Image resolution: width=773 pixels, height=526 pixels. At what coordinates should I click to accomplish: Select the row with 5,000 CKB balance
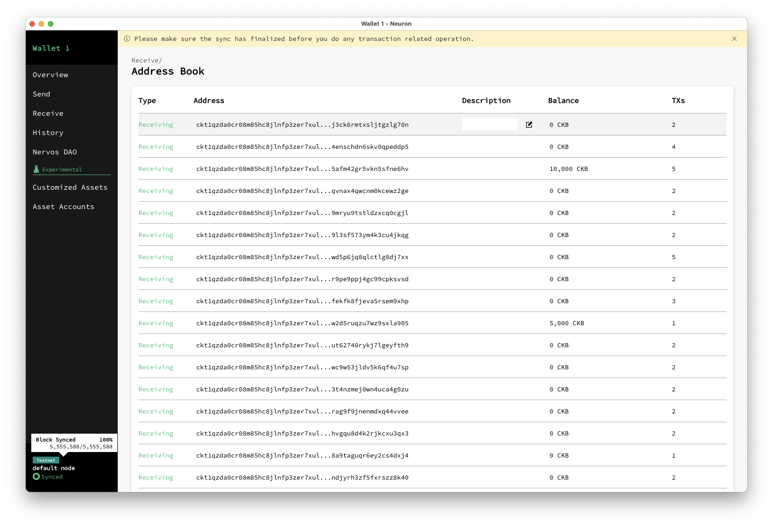pos(302,323)
